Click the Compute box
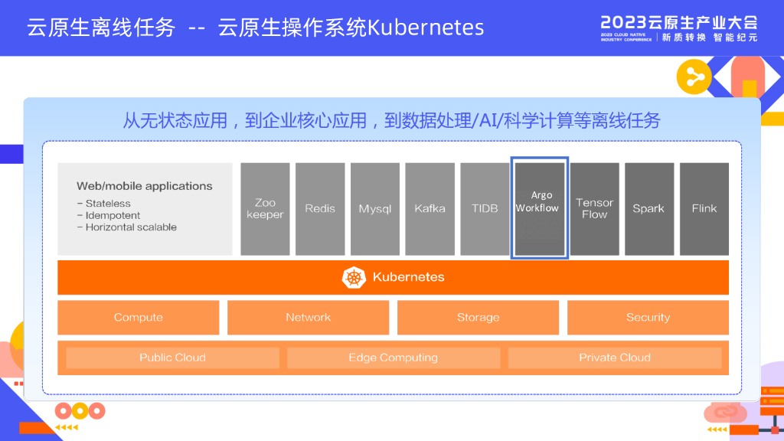 coord(139,318)
